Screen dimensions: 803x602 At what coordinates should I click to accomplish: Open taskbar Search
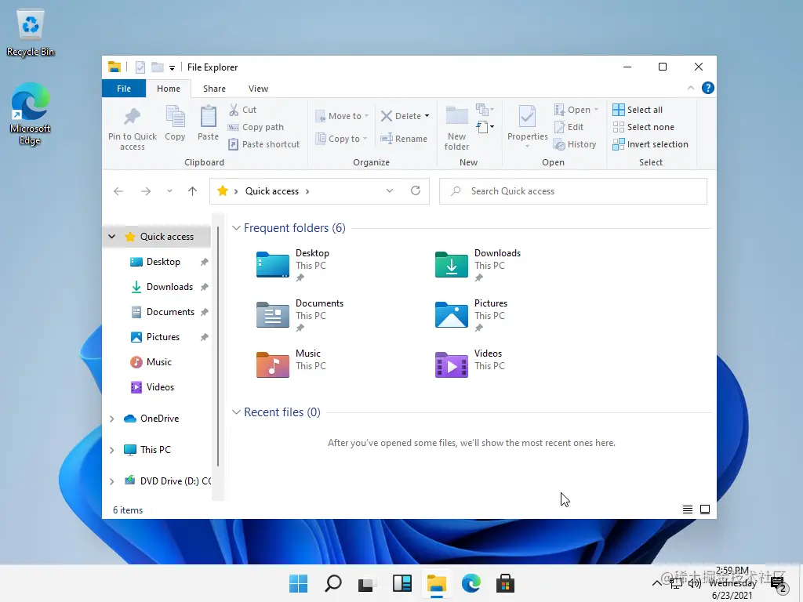[x=332, y=583]
